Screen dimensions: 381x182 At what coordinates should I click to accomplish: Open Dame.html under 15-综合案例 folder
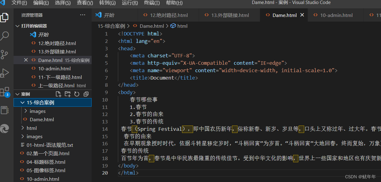(53, 119)
